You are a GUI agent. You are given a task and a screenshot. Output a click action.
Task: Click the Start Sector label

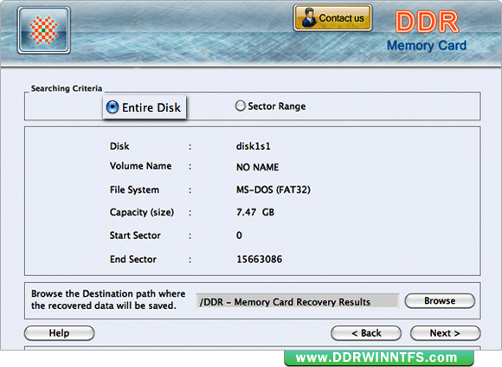tap(135, 235)
